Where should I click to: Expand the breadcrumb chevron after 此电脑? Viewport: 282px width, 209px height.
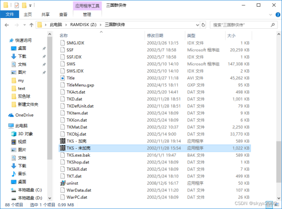66,25
